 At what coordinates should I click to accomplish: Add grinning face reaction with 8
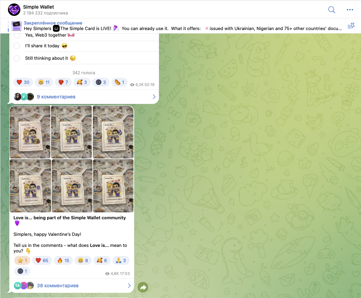click(83, 260)
